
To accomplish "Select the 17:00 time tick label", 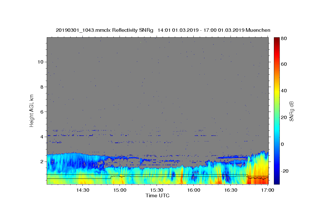I will 268,190.
